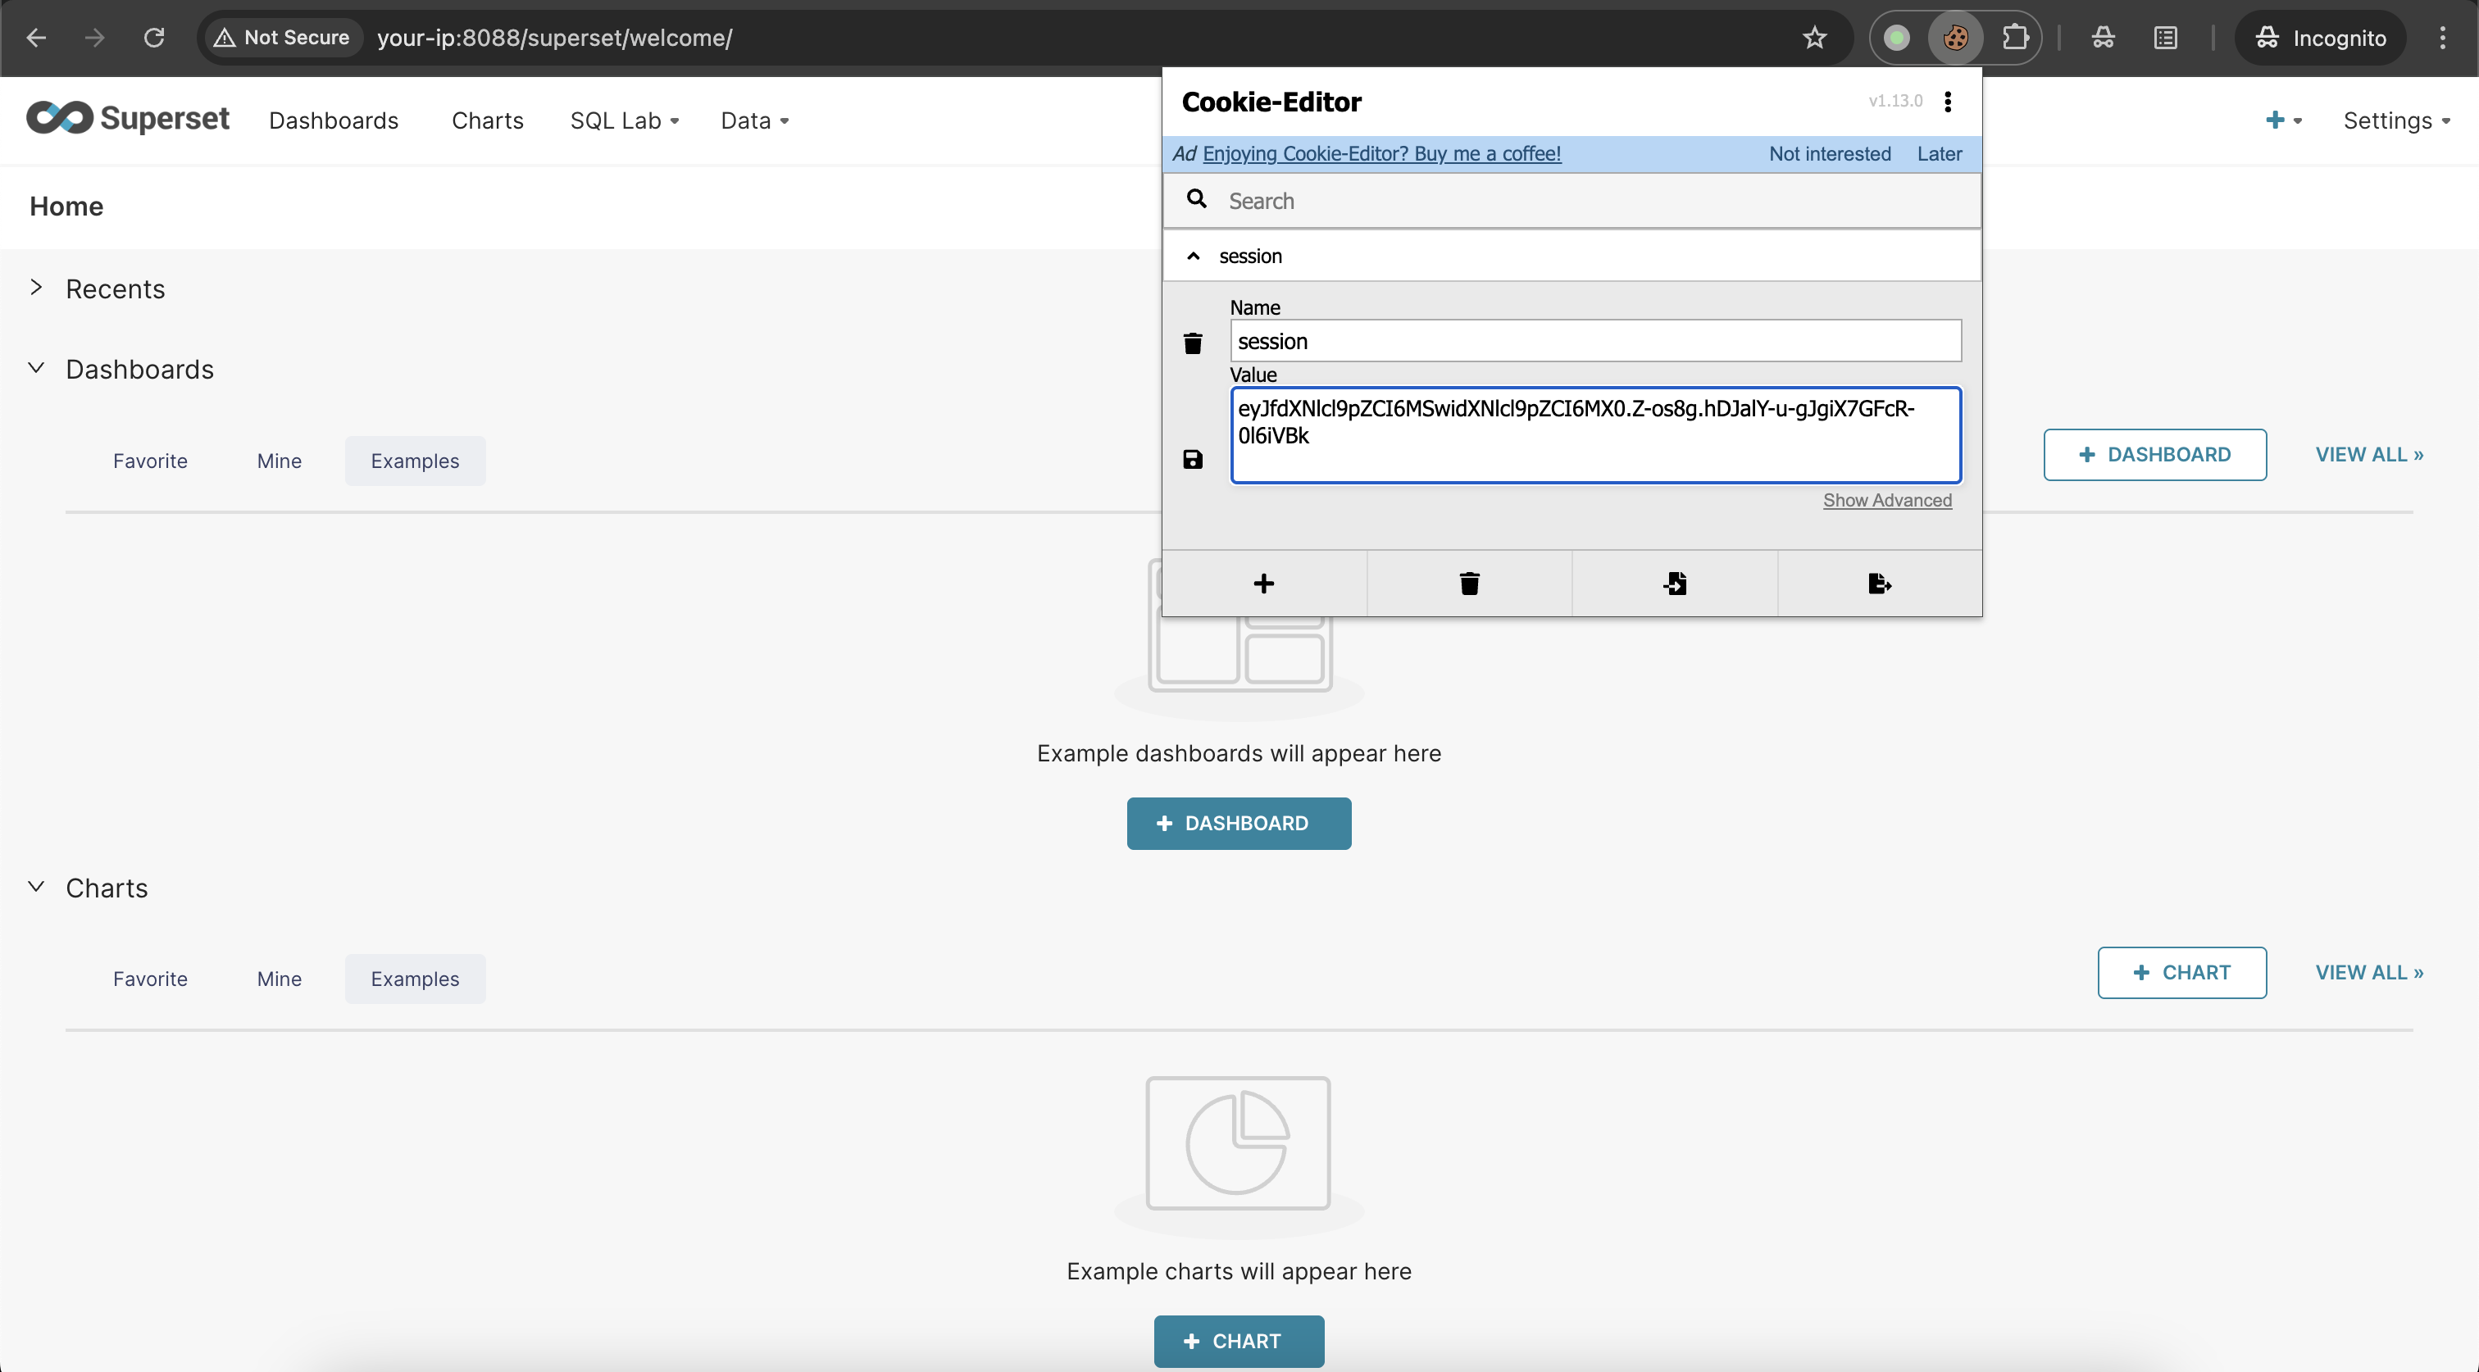Switch to the Mine tab under Dashboards
This screenshot has height=1372, width=2479.
click(279, 461)
